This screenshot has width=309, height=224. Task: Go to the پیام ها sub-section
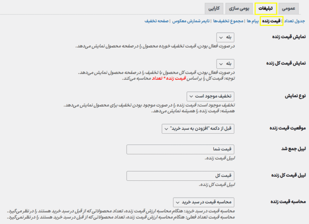(x=253, y=21)
